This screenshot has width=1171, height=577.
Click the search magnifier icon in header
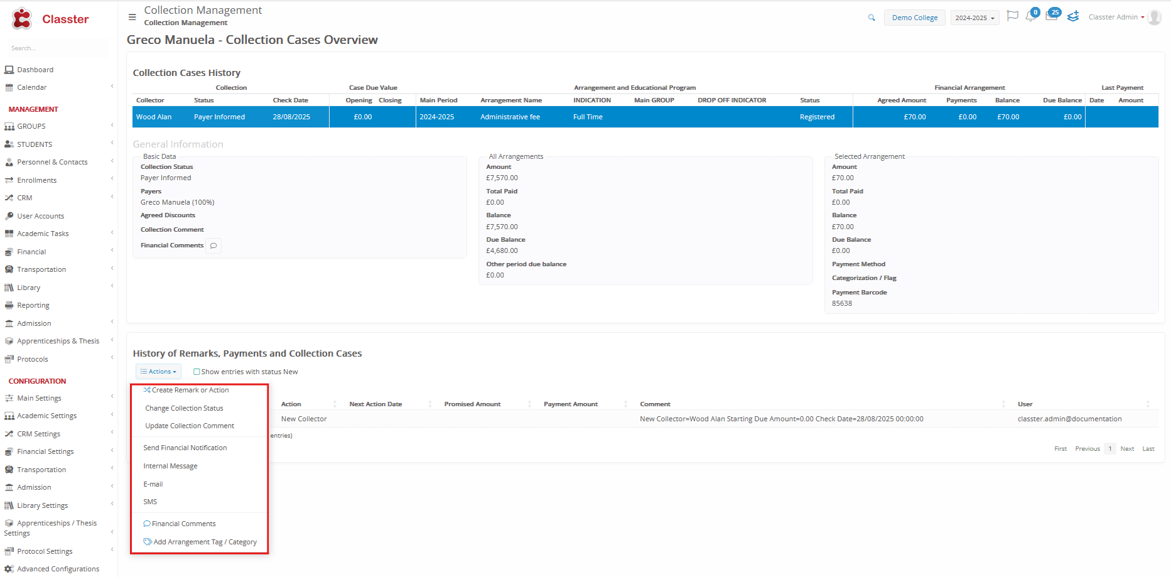click(x=872, y=18)
